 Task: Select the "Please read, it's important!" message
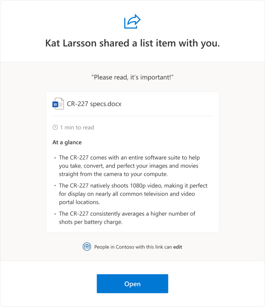point(132,77)
